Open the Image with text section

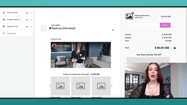12,27
